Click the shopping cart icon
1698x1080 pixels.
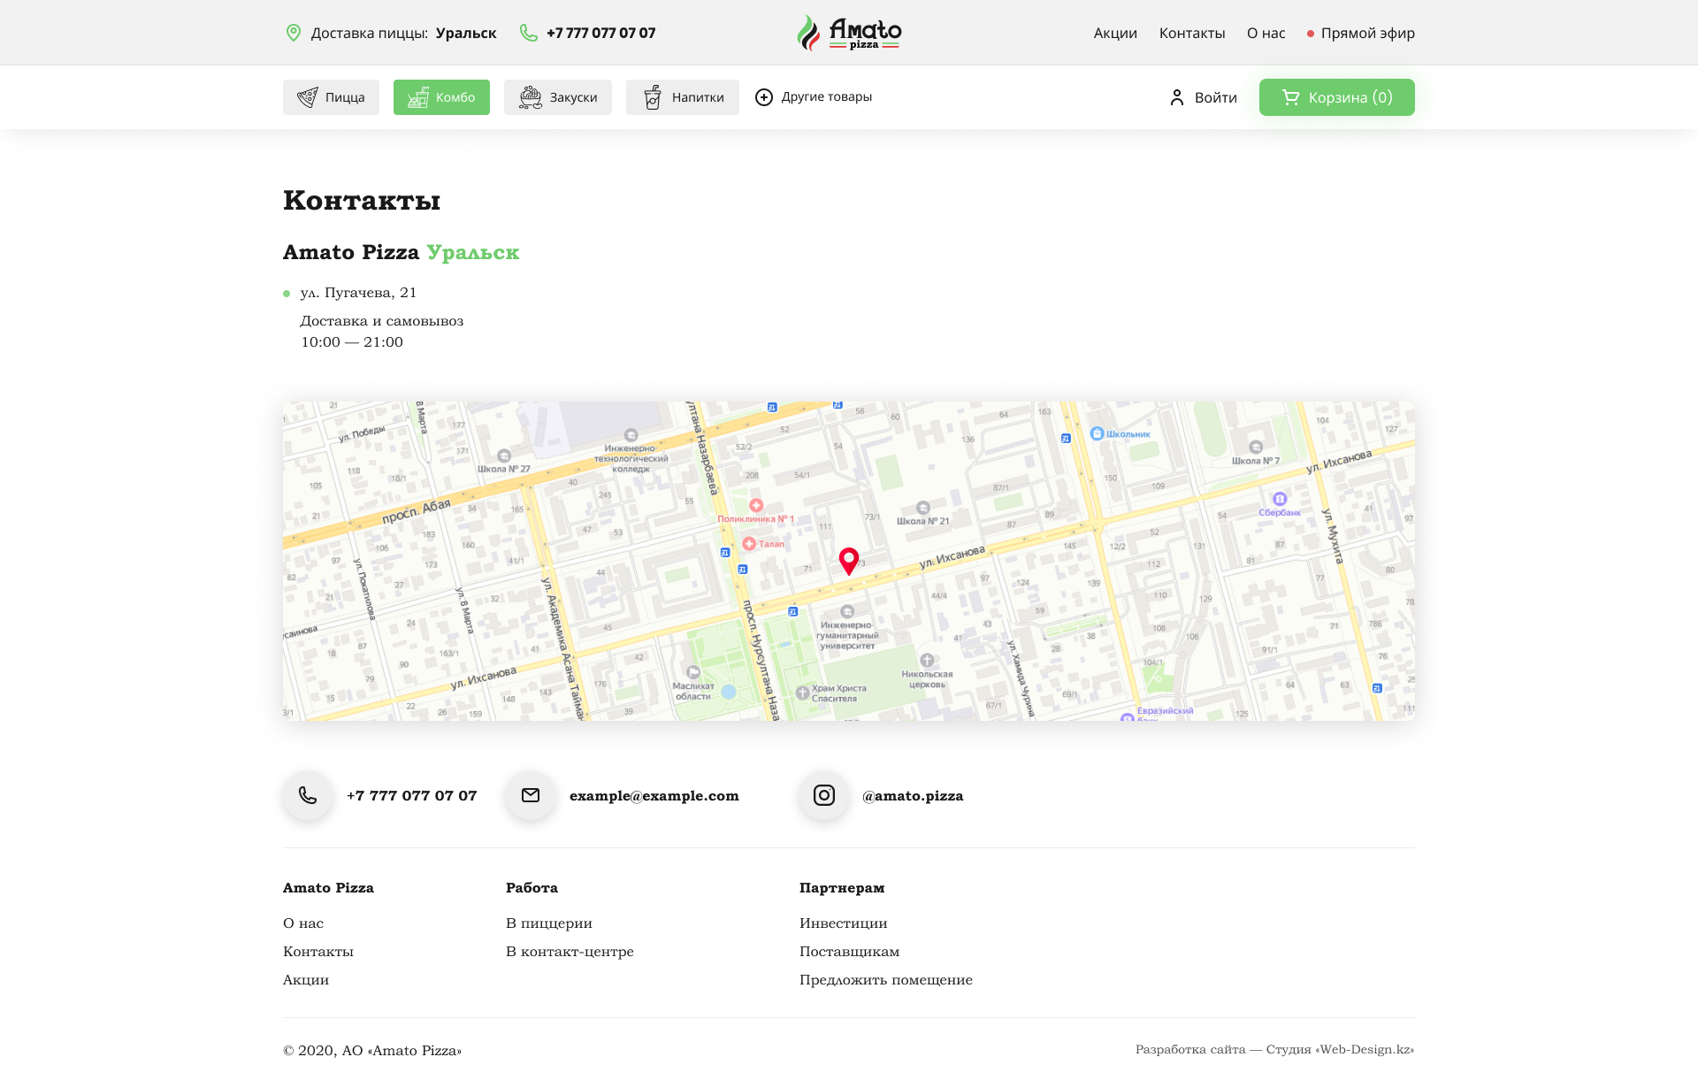click(1290, 97)
